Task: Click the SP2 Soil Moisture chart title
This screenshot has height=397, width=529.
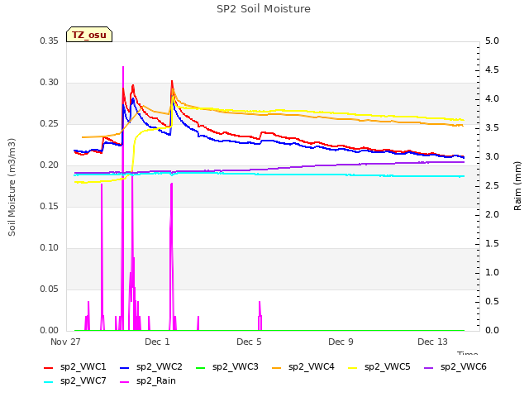Action: tap(264, 9)
